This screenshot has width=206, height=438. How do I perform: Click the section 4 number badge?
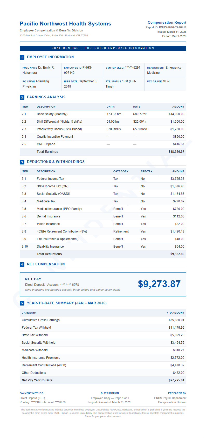[22, 264]
